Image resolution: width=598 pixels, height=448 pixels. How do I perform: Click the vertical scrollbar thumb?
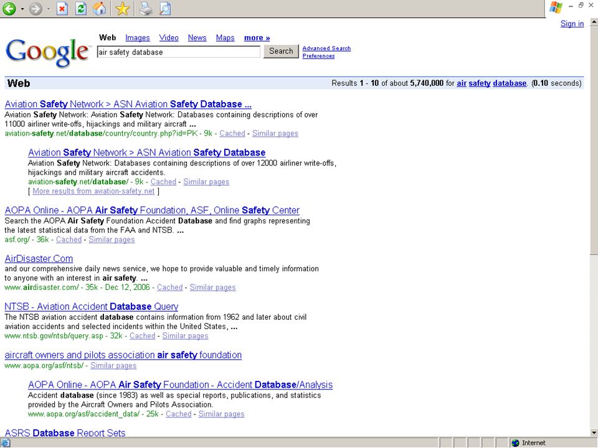pyautogui.click(x=594, y=141)
